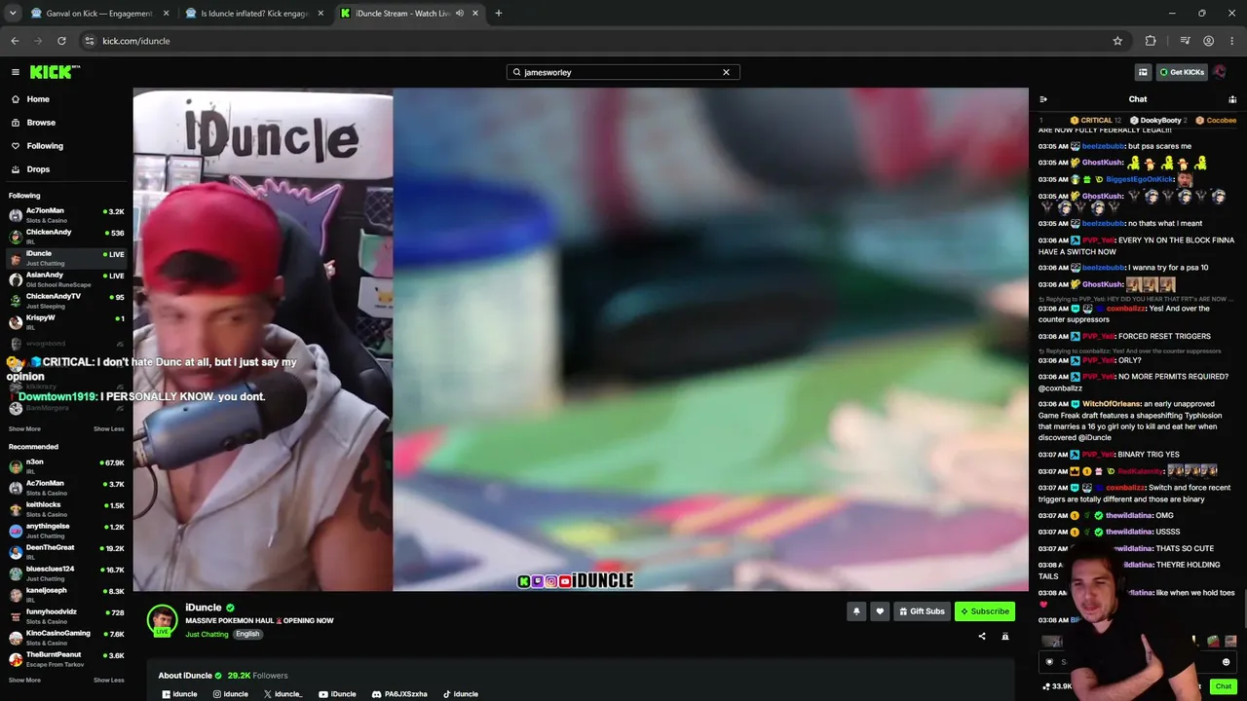Toggle stream notifications bell
Viewport: 1247px width, 701px height.
click(x=856, y=611)
